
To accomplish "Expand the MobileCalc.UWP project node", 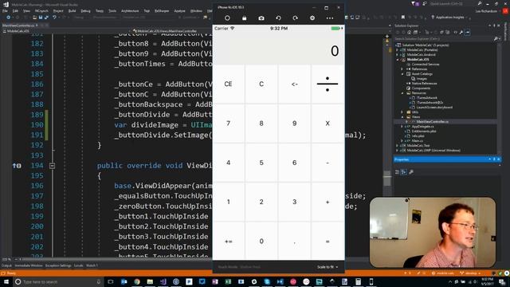I will tap(397, 151).
